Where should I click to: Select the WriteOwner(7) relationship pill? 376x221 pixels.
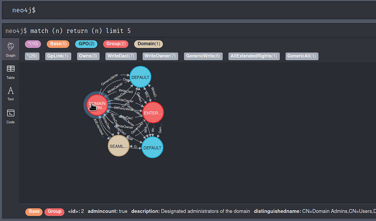(x=160, y=56)
